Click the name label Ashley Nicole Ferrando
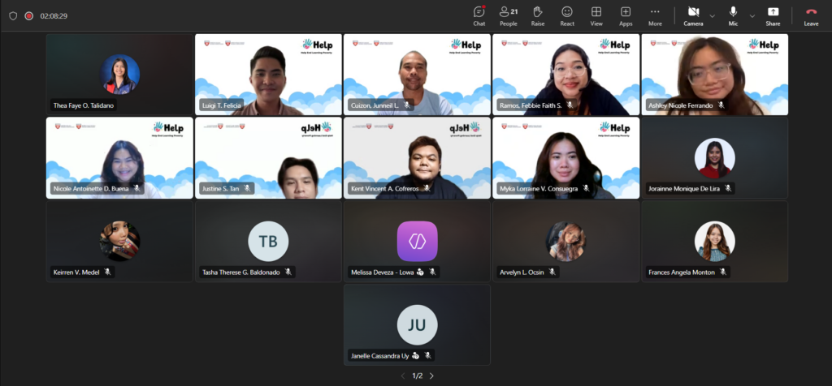This screenshot has width=832, height=386. coord(680,105)
